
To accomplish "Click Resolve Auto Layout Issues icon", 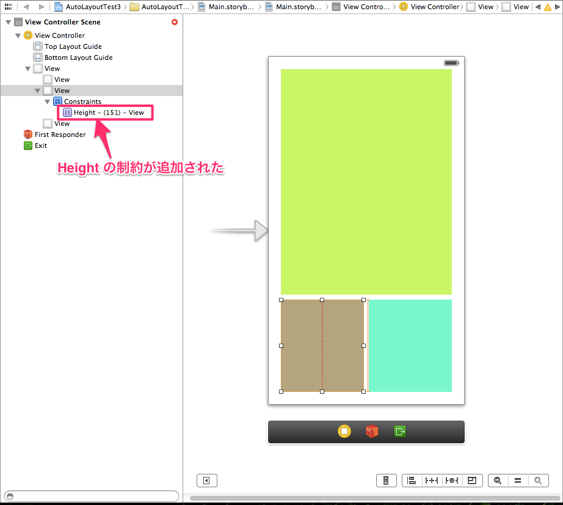I will 452,481.
